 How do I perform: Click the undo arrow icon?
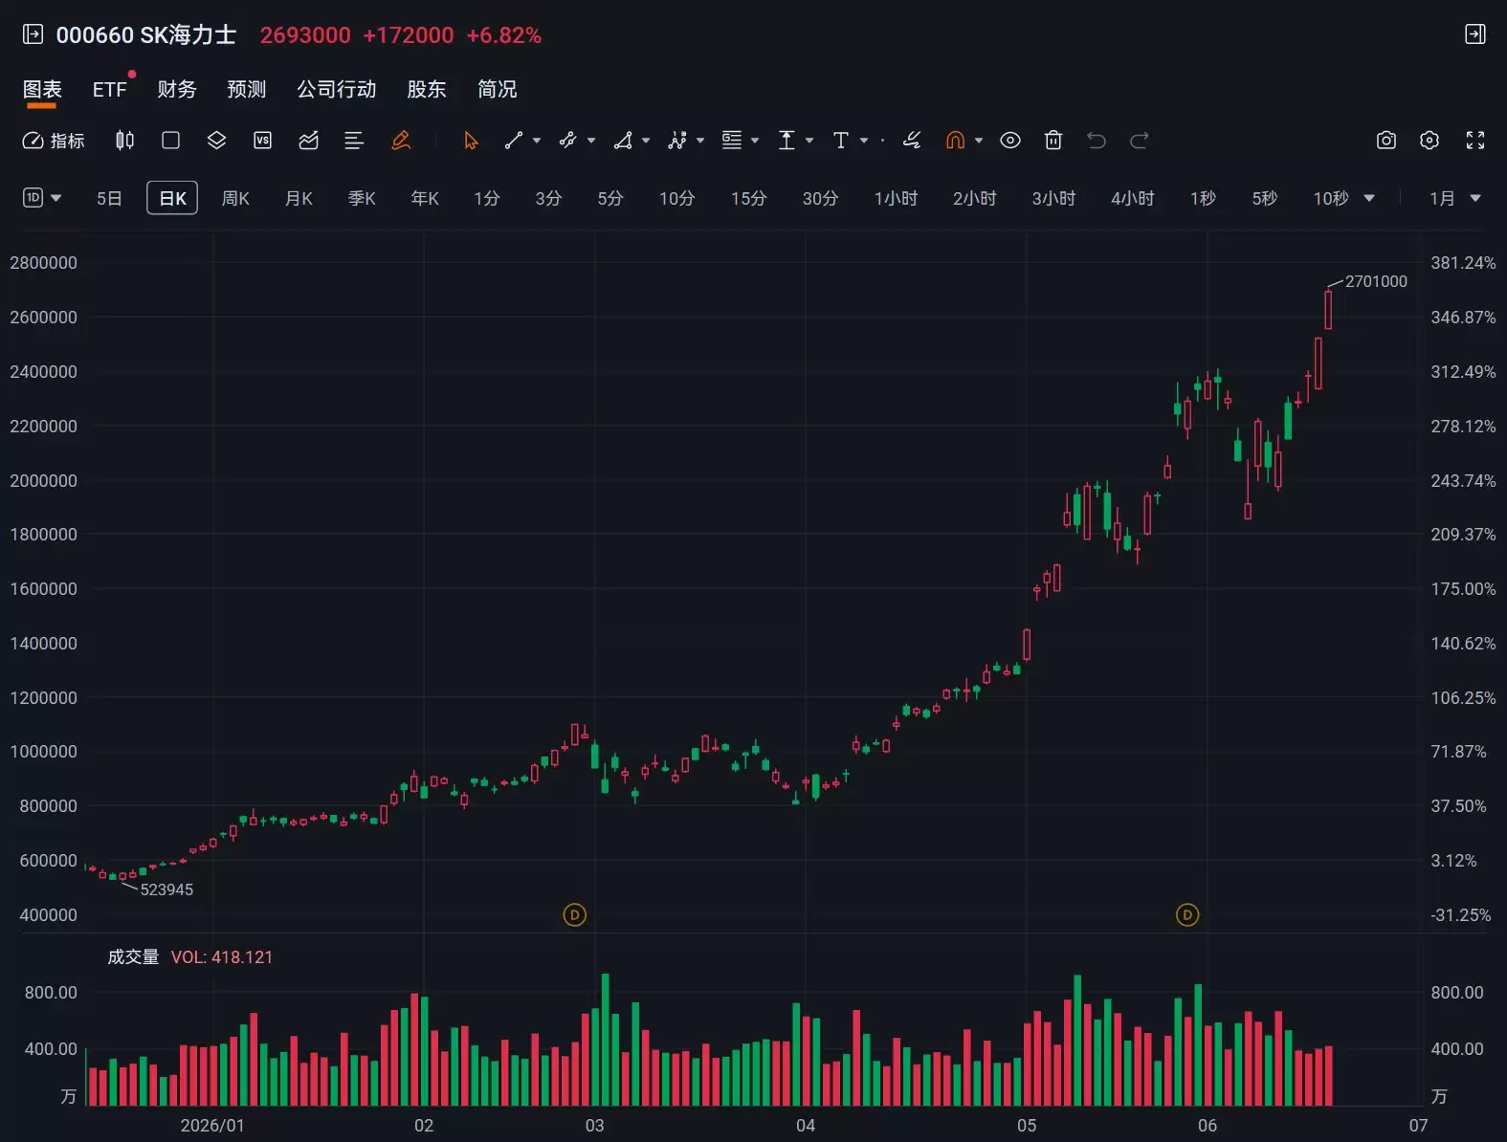tap(1096, 141)
